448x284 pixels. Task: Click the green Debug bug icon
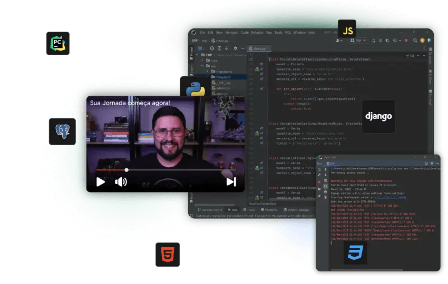coord(381,40)
